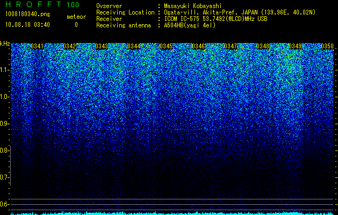Click the 0348 time marker
338x215 pixels.
(x=263, y=46)
